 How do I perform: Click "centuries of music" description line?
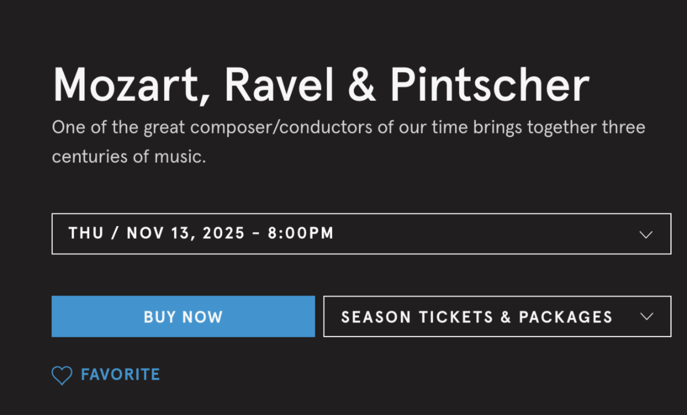(x=128, y=156)
